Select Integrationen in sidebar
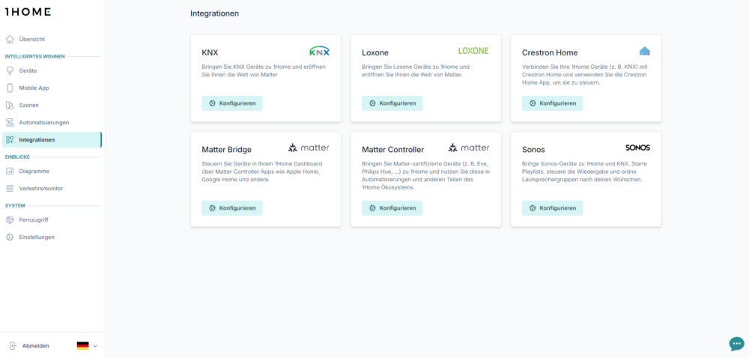 point(52,140)
